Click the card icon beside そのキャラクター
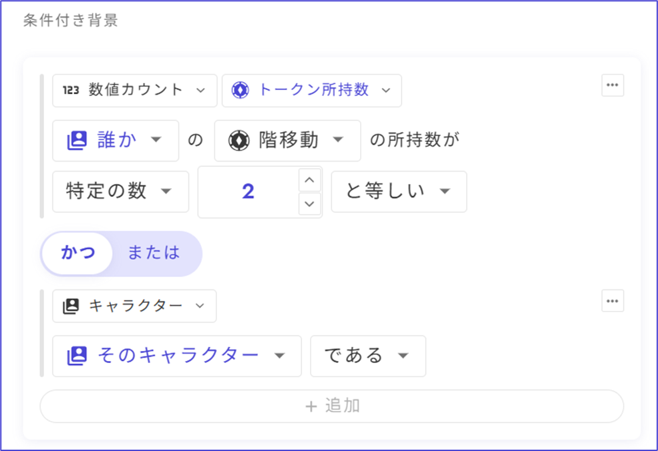 coord(77,356)
